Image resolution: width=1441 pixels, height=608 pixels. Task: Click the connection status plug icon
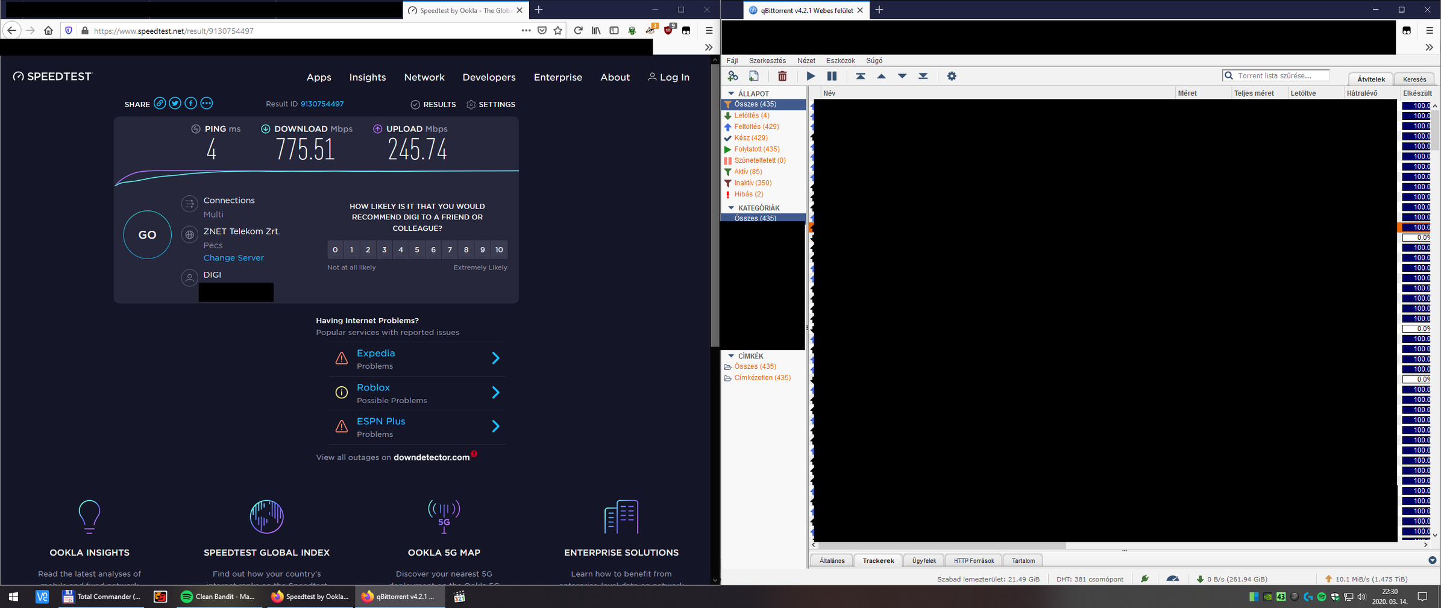(x=1144, y=578)
